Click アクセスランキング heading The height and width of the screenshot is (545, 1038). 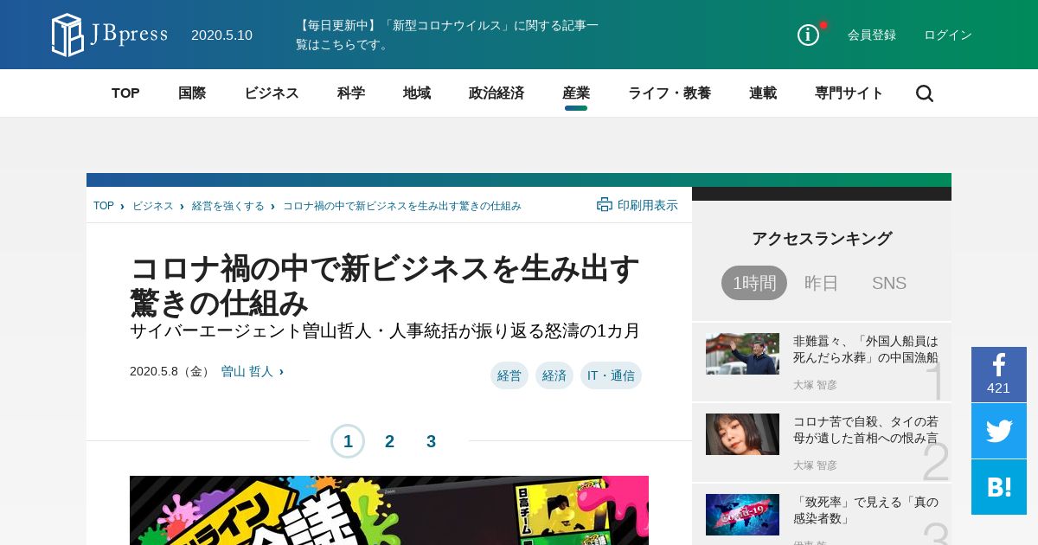pyautogui.click(x=822, y=239)
